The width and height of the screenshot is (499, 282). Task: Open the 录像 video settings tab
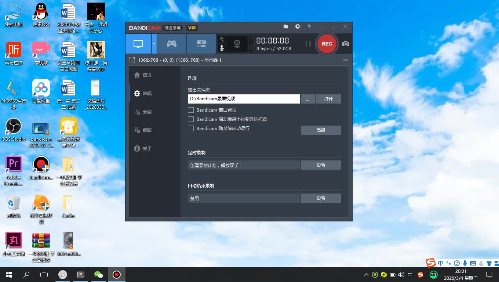[143, 112]
